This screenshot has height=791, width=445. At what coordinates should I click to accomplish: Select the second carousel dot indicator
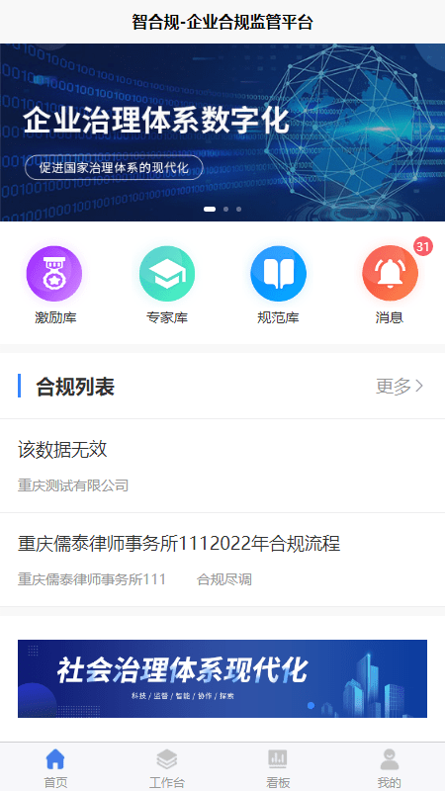pyautogui.click(x=225, y=209)
